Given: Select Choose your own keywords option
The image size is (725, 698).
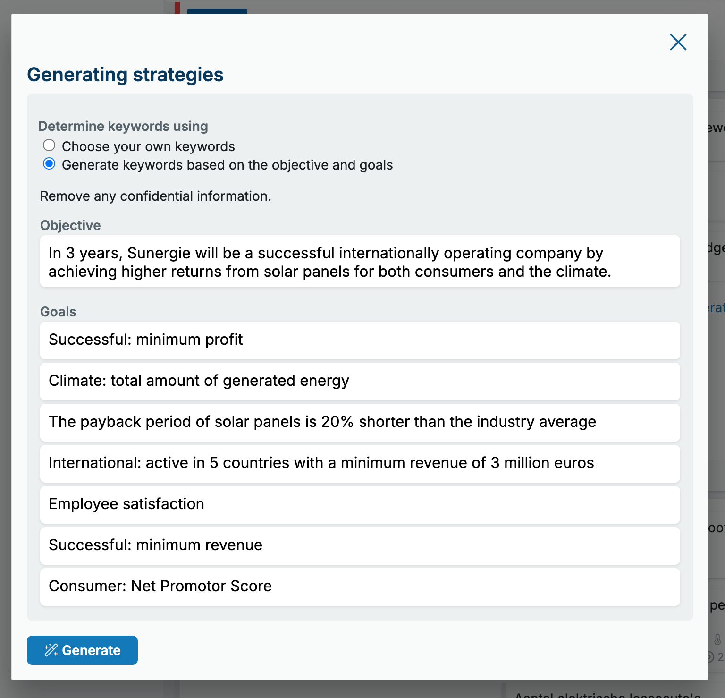Looking at the screenshot, I should [49, 145].
